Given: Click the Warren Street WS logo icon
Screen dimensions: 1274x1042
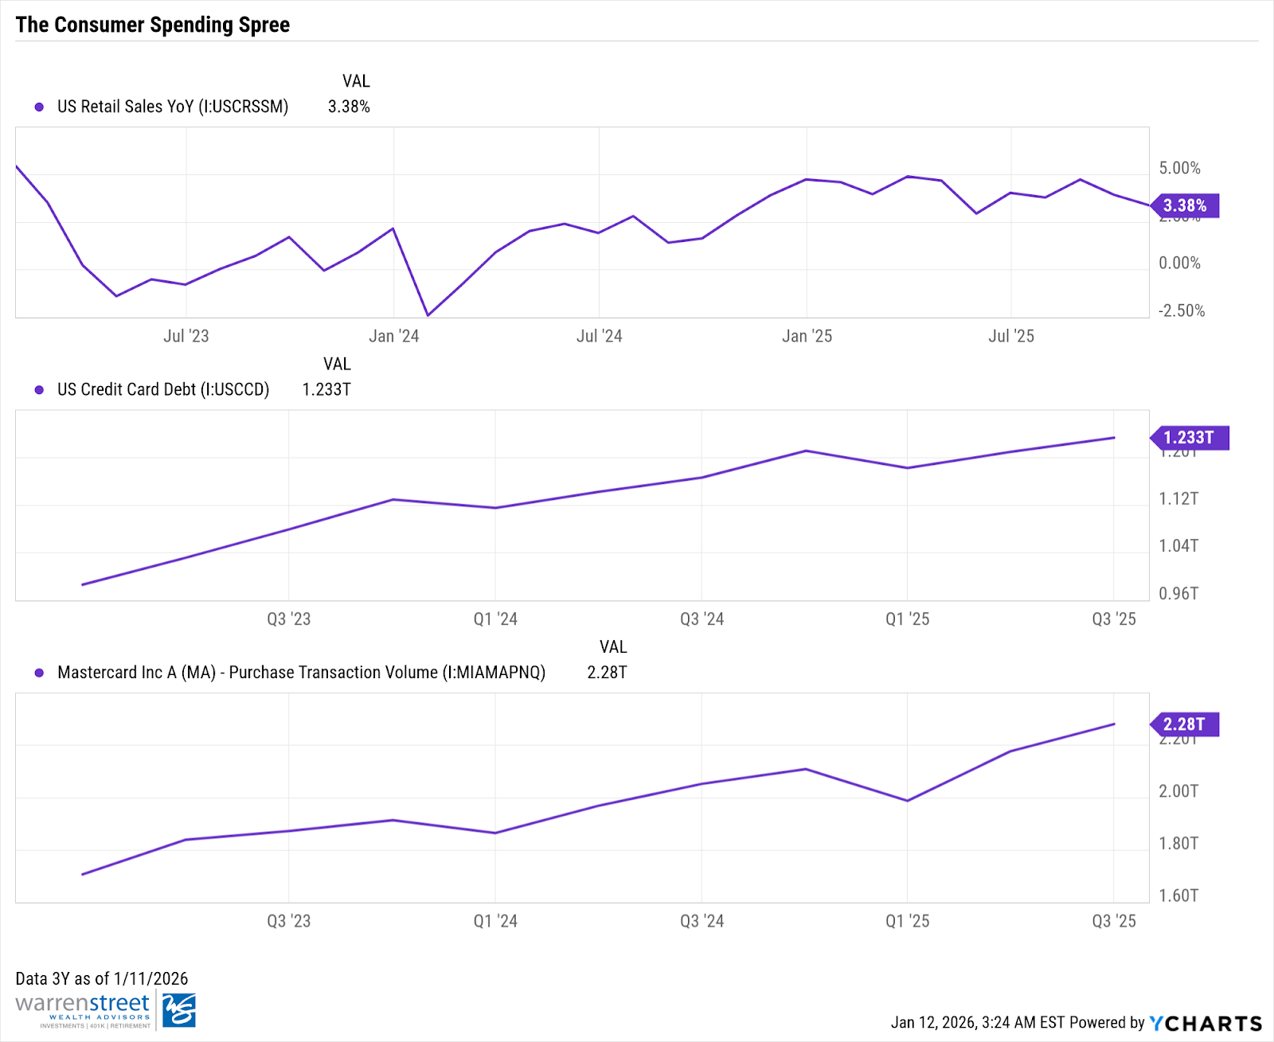Looking at the screenshot, I should pos(179,1010).
